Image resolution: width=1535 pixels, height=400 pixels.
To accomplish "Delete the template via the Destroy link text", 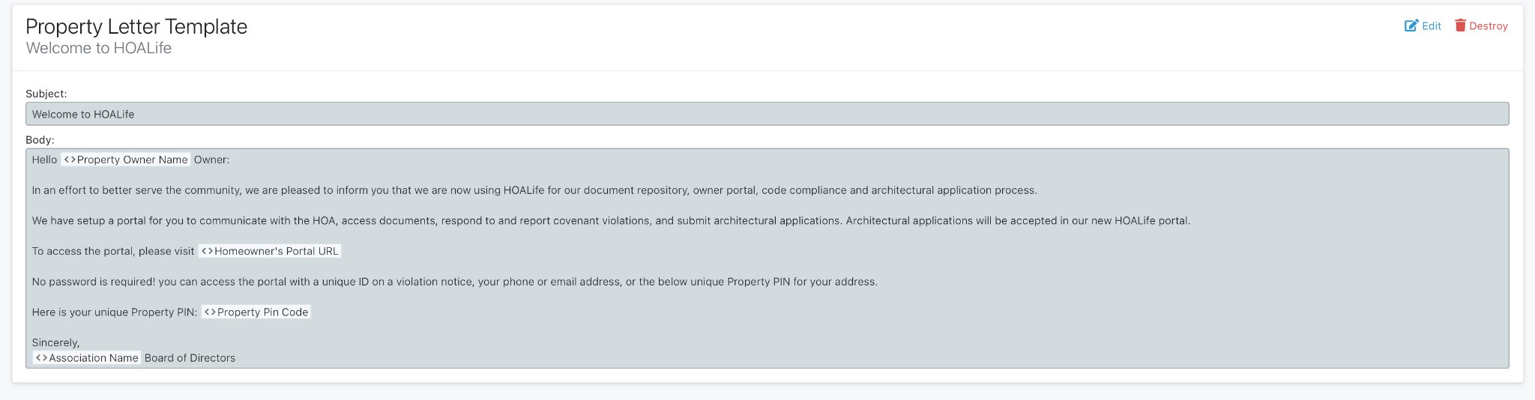I will [x=1488, y=26].
